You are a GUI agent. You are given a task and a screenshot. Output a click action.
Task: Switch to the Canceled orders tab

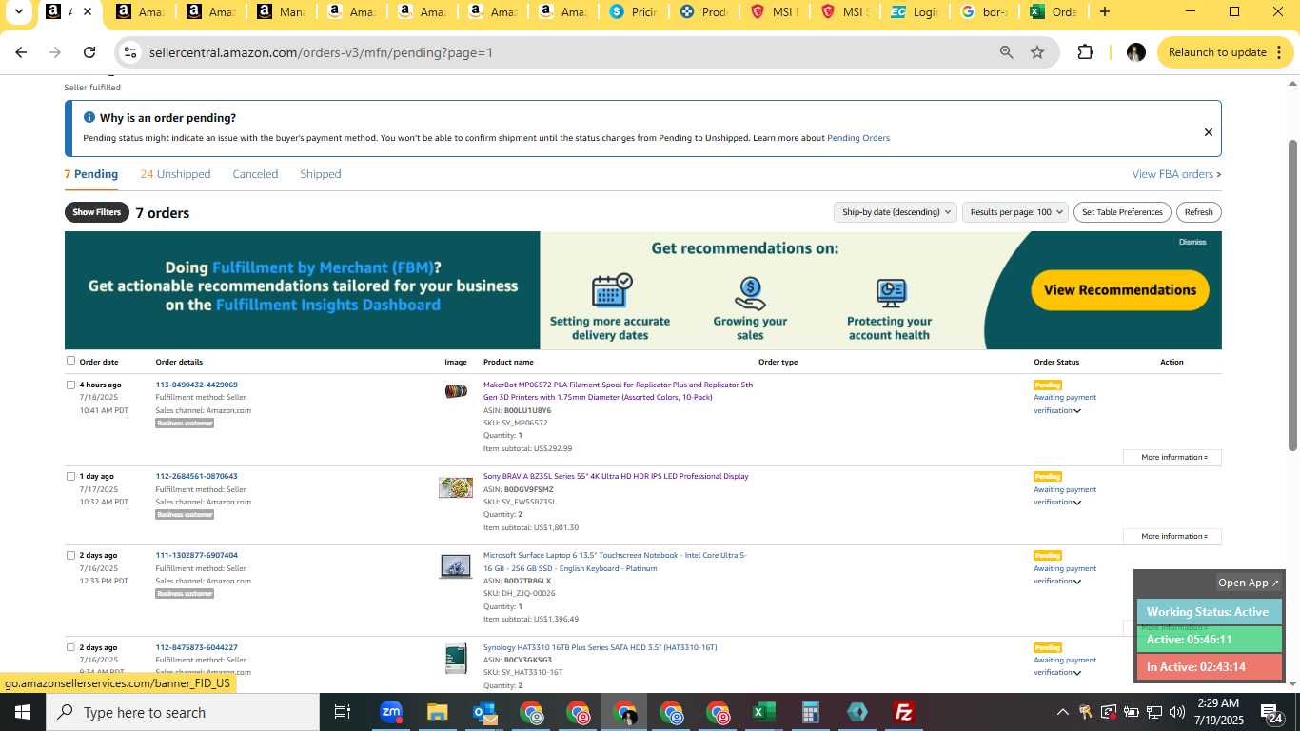(255, 174)
